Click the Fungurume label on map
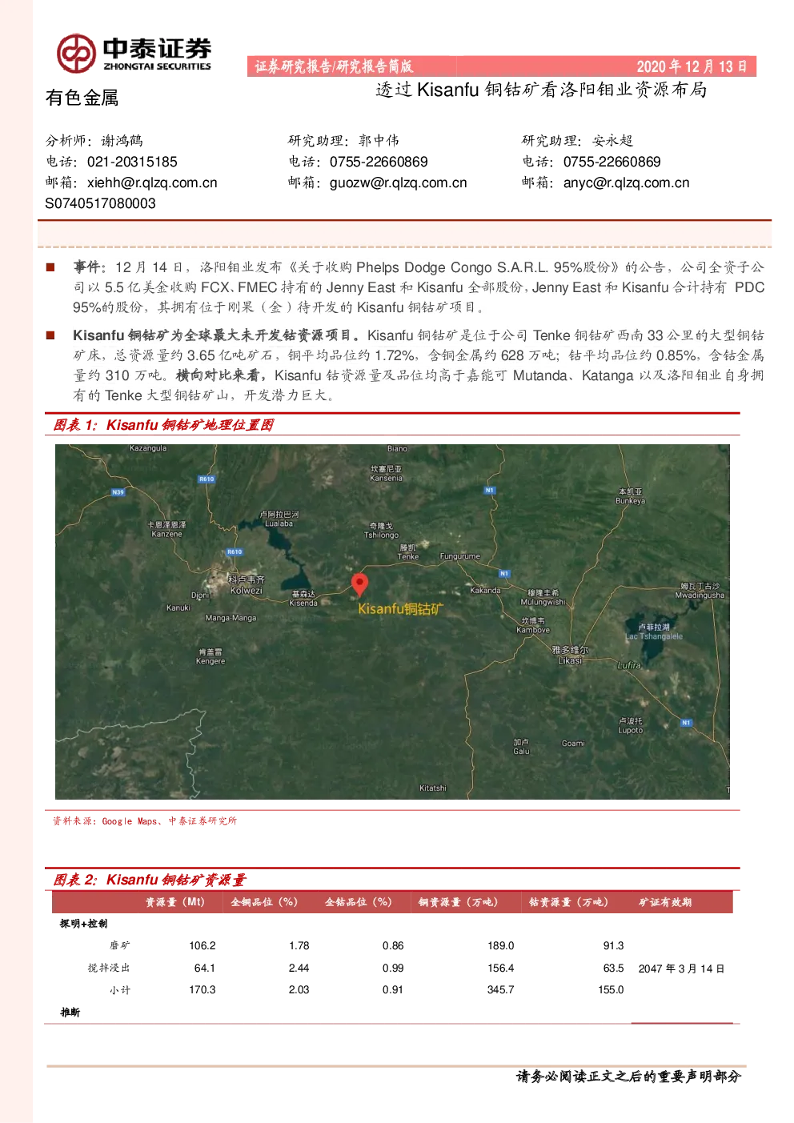The width and height of the screenshot is (794, 1123). click(460, 556)
